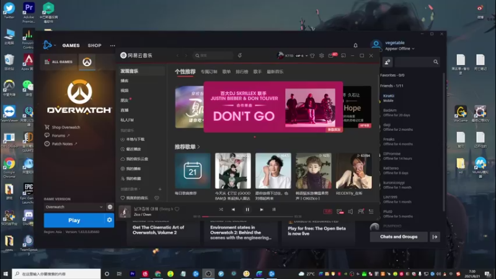Go back in NetEase navigation

tap(177, 56)
